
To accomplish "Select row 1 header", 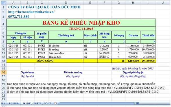I will (x=3, y=7).
